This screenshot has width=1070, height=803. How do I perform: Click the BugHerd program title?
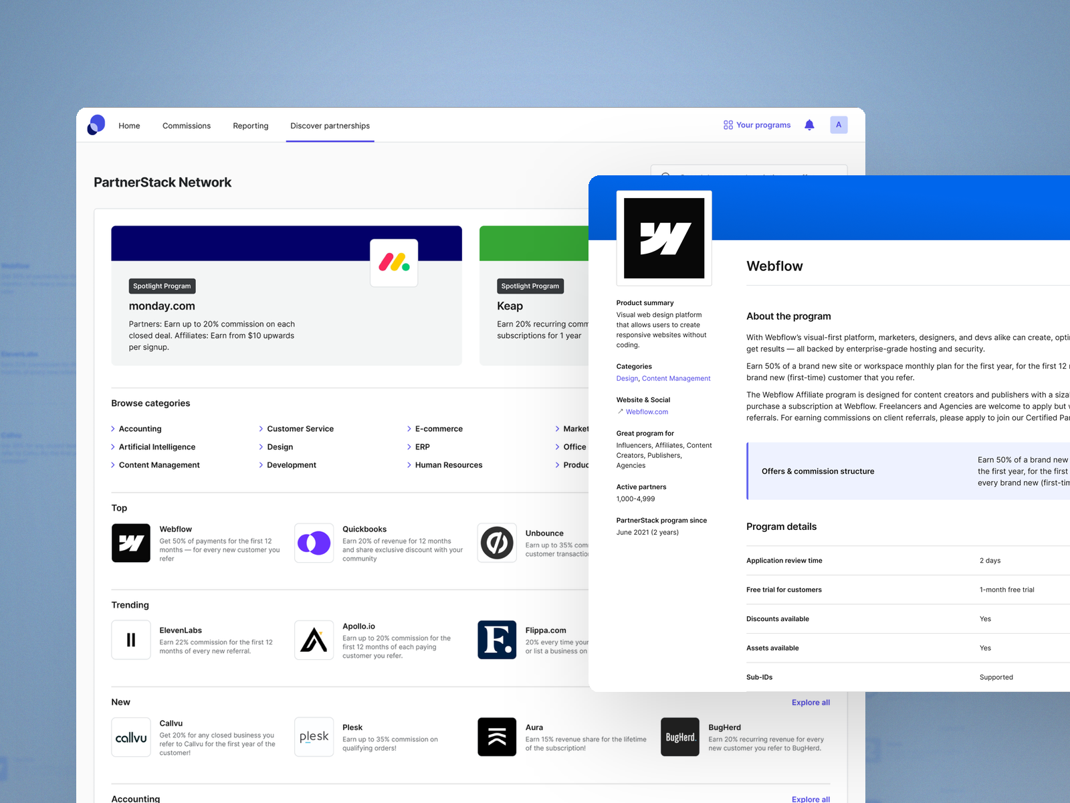pos(724,727)
